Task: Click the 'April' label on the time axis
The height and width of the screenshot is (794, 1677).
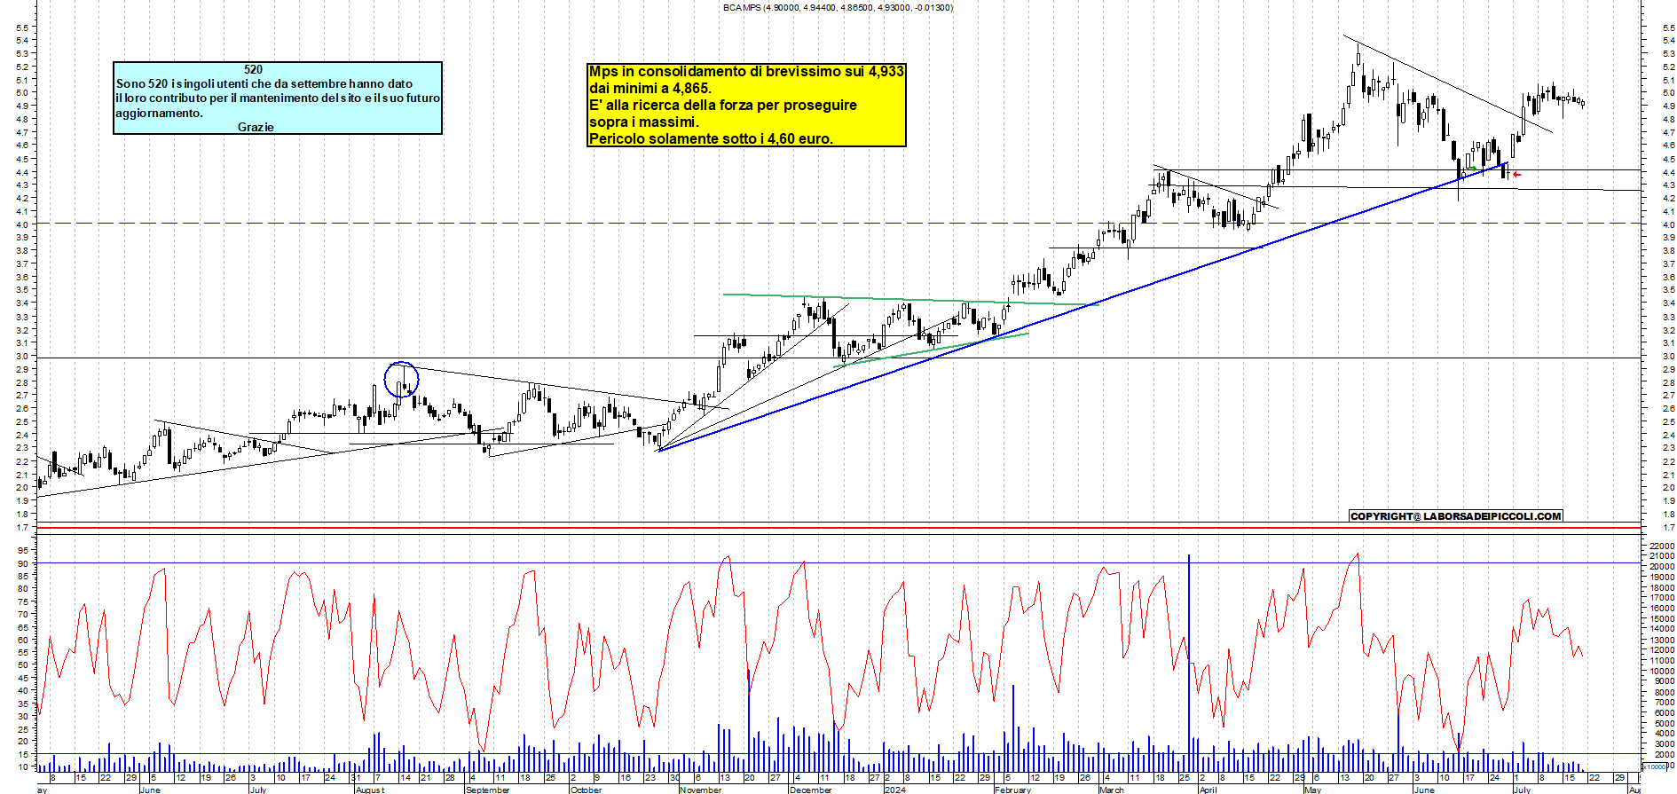Action: (x=1209, y=790)
